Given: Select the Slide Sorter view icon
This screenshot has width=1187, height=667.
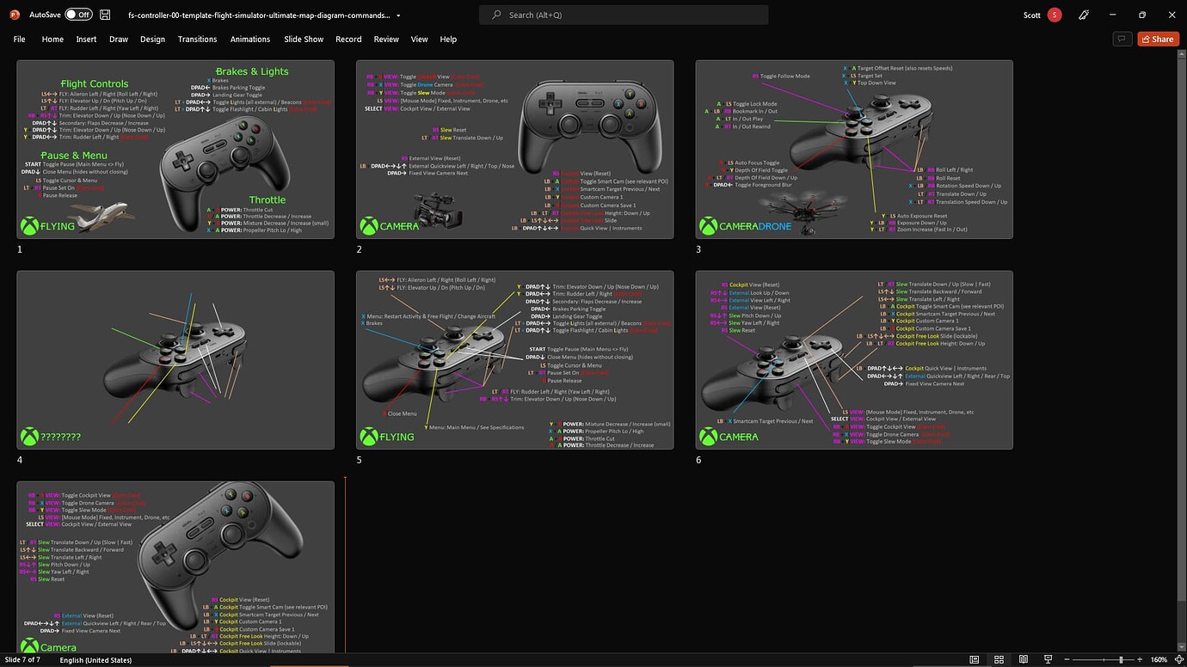Looking at the screenshot, I should [999, 659].
